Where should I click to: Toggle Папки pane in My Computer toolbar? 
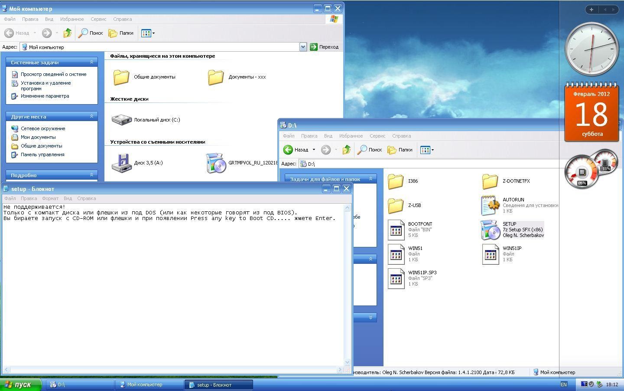tap(121, 33)
